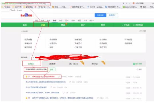Open the 电脑网络 category

(x=128, y=43)
